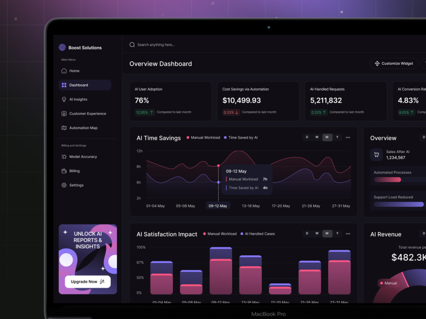Click the Boost Solutions logo icon
The image size is (426, 319).
[62, 48]
